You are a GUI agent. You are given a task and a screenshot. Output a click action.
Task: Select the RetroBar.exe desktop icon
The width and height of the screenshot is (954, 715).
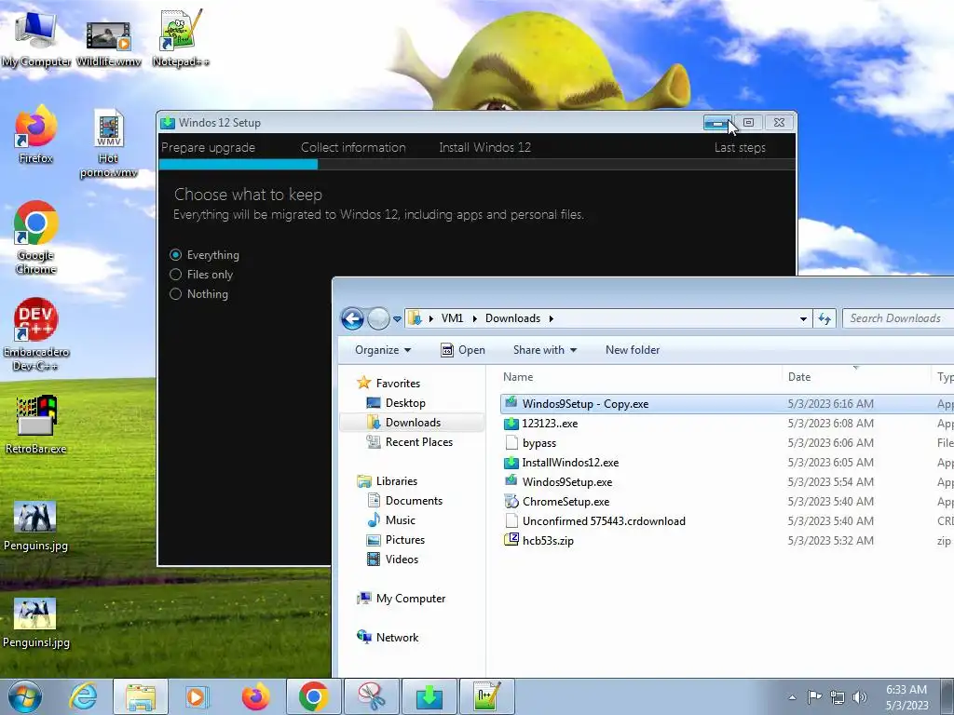coord(36,425)
